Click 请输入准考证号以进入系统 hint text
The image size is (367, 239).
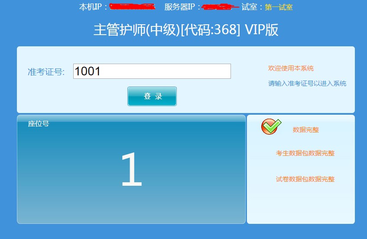pos(307,84)
